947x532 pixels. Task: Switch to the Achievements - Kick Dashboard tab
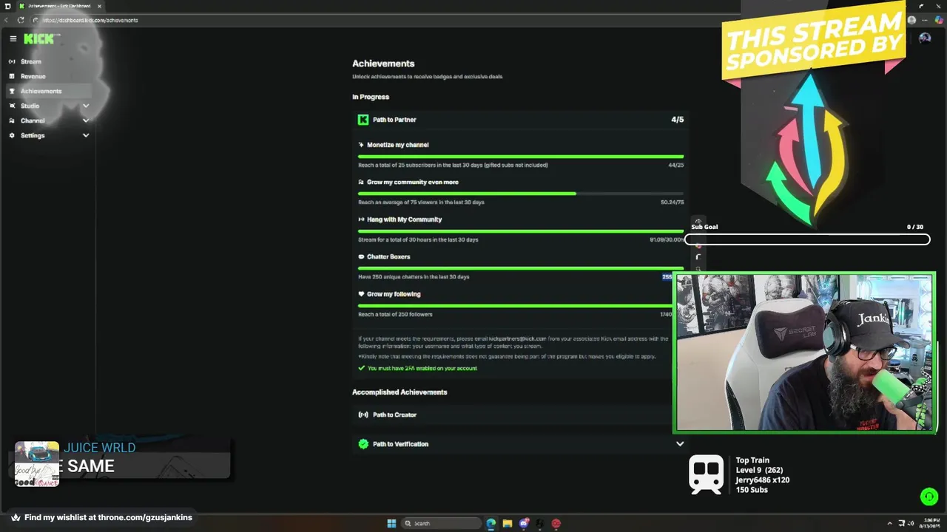[59, 6]
